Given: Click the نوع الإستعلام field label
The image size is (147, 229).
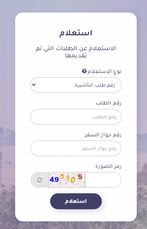Looking at the screenshot, I should coord(104,71).
